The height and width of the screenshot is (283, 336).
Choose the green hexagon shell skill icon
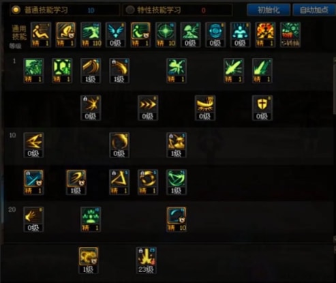(x=62, y=70)
